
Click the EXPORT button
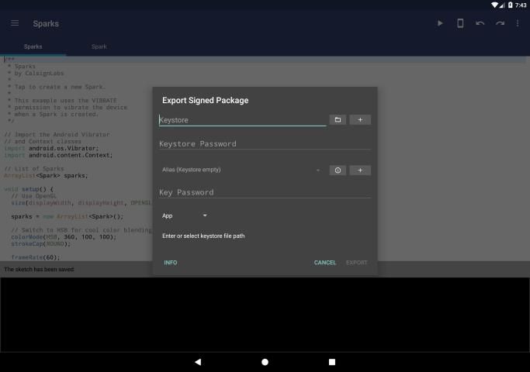[357, 263]
